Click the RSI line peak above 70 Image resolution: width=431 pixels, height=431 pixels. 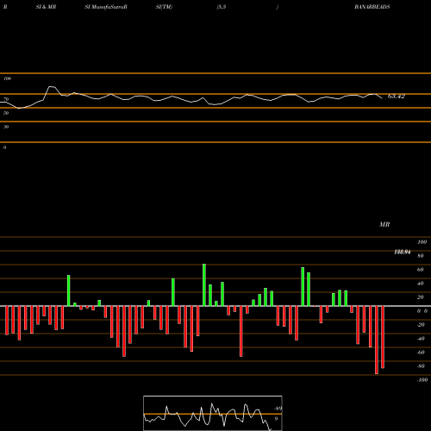point(52,86)
